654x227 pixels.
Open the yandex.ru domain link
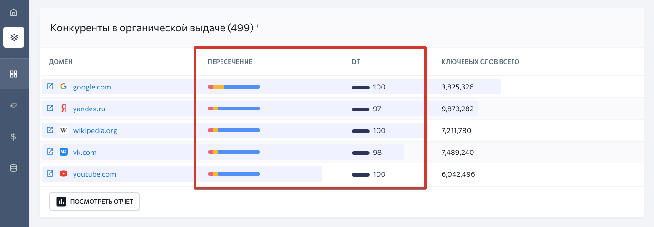point(89,109)
